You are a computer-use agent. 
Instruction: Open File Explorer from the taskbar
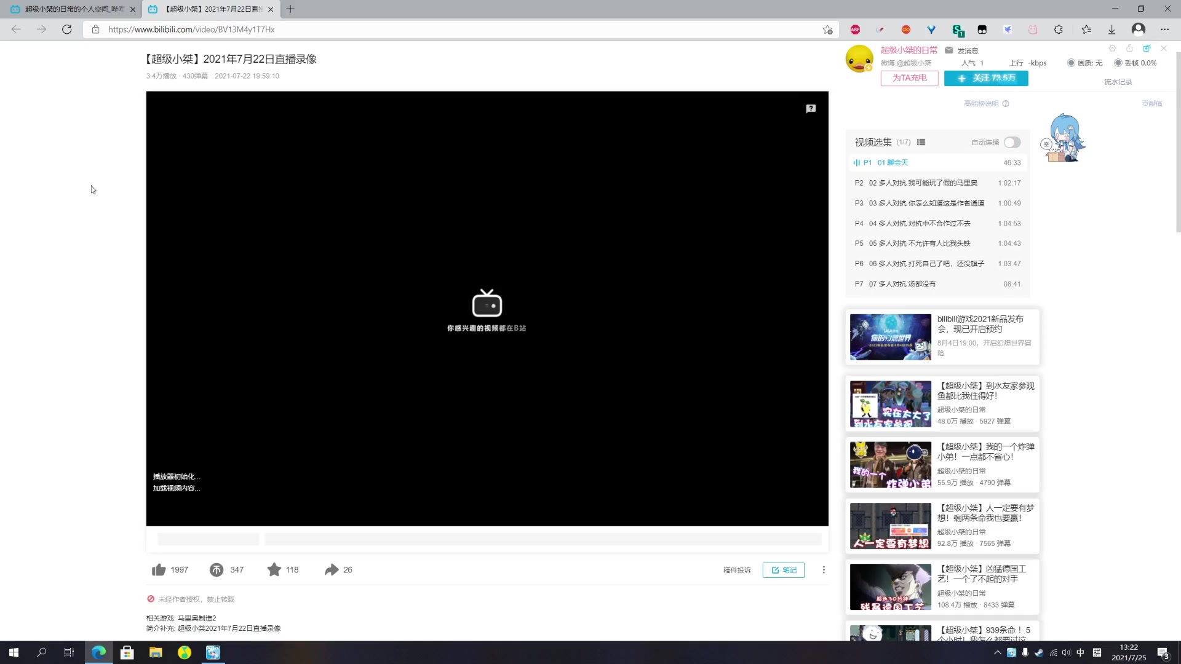[156, 652]
